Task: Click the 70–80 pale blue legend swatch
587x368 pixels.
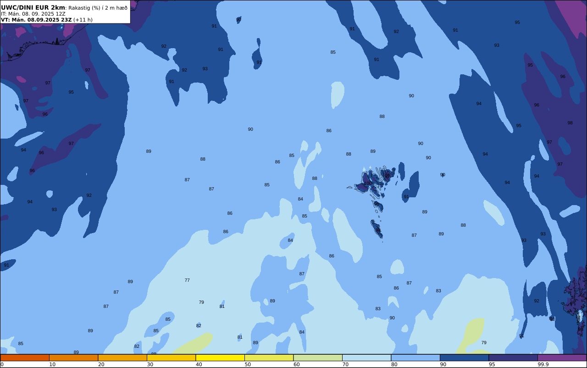Action: point(366,357)
